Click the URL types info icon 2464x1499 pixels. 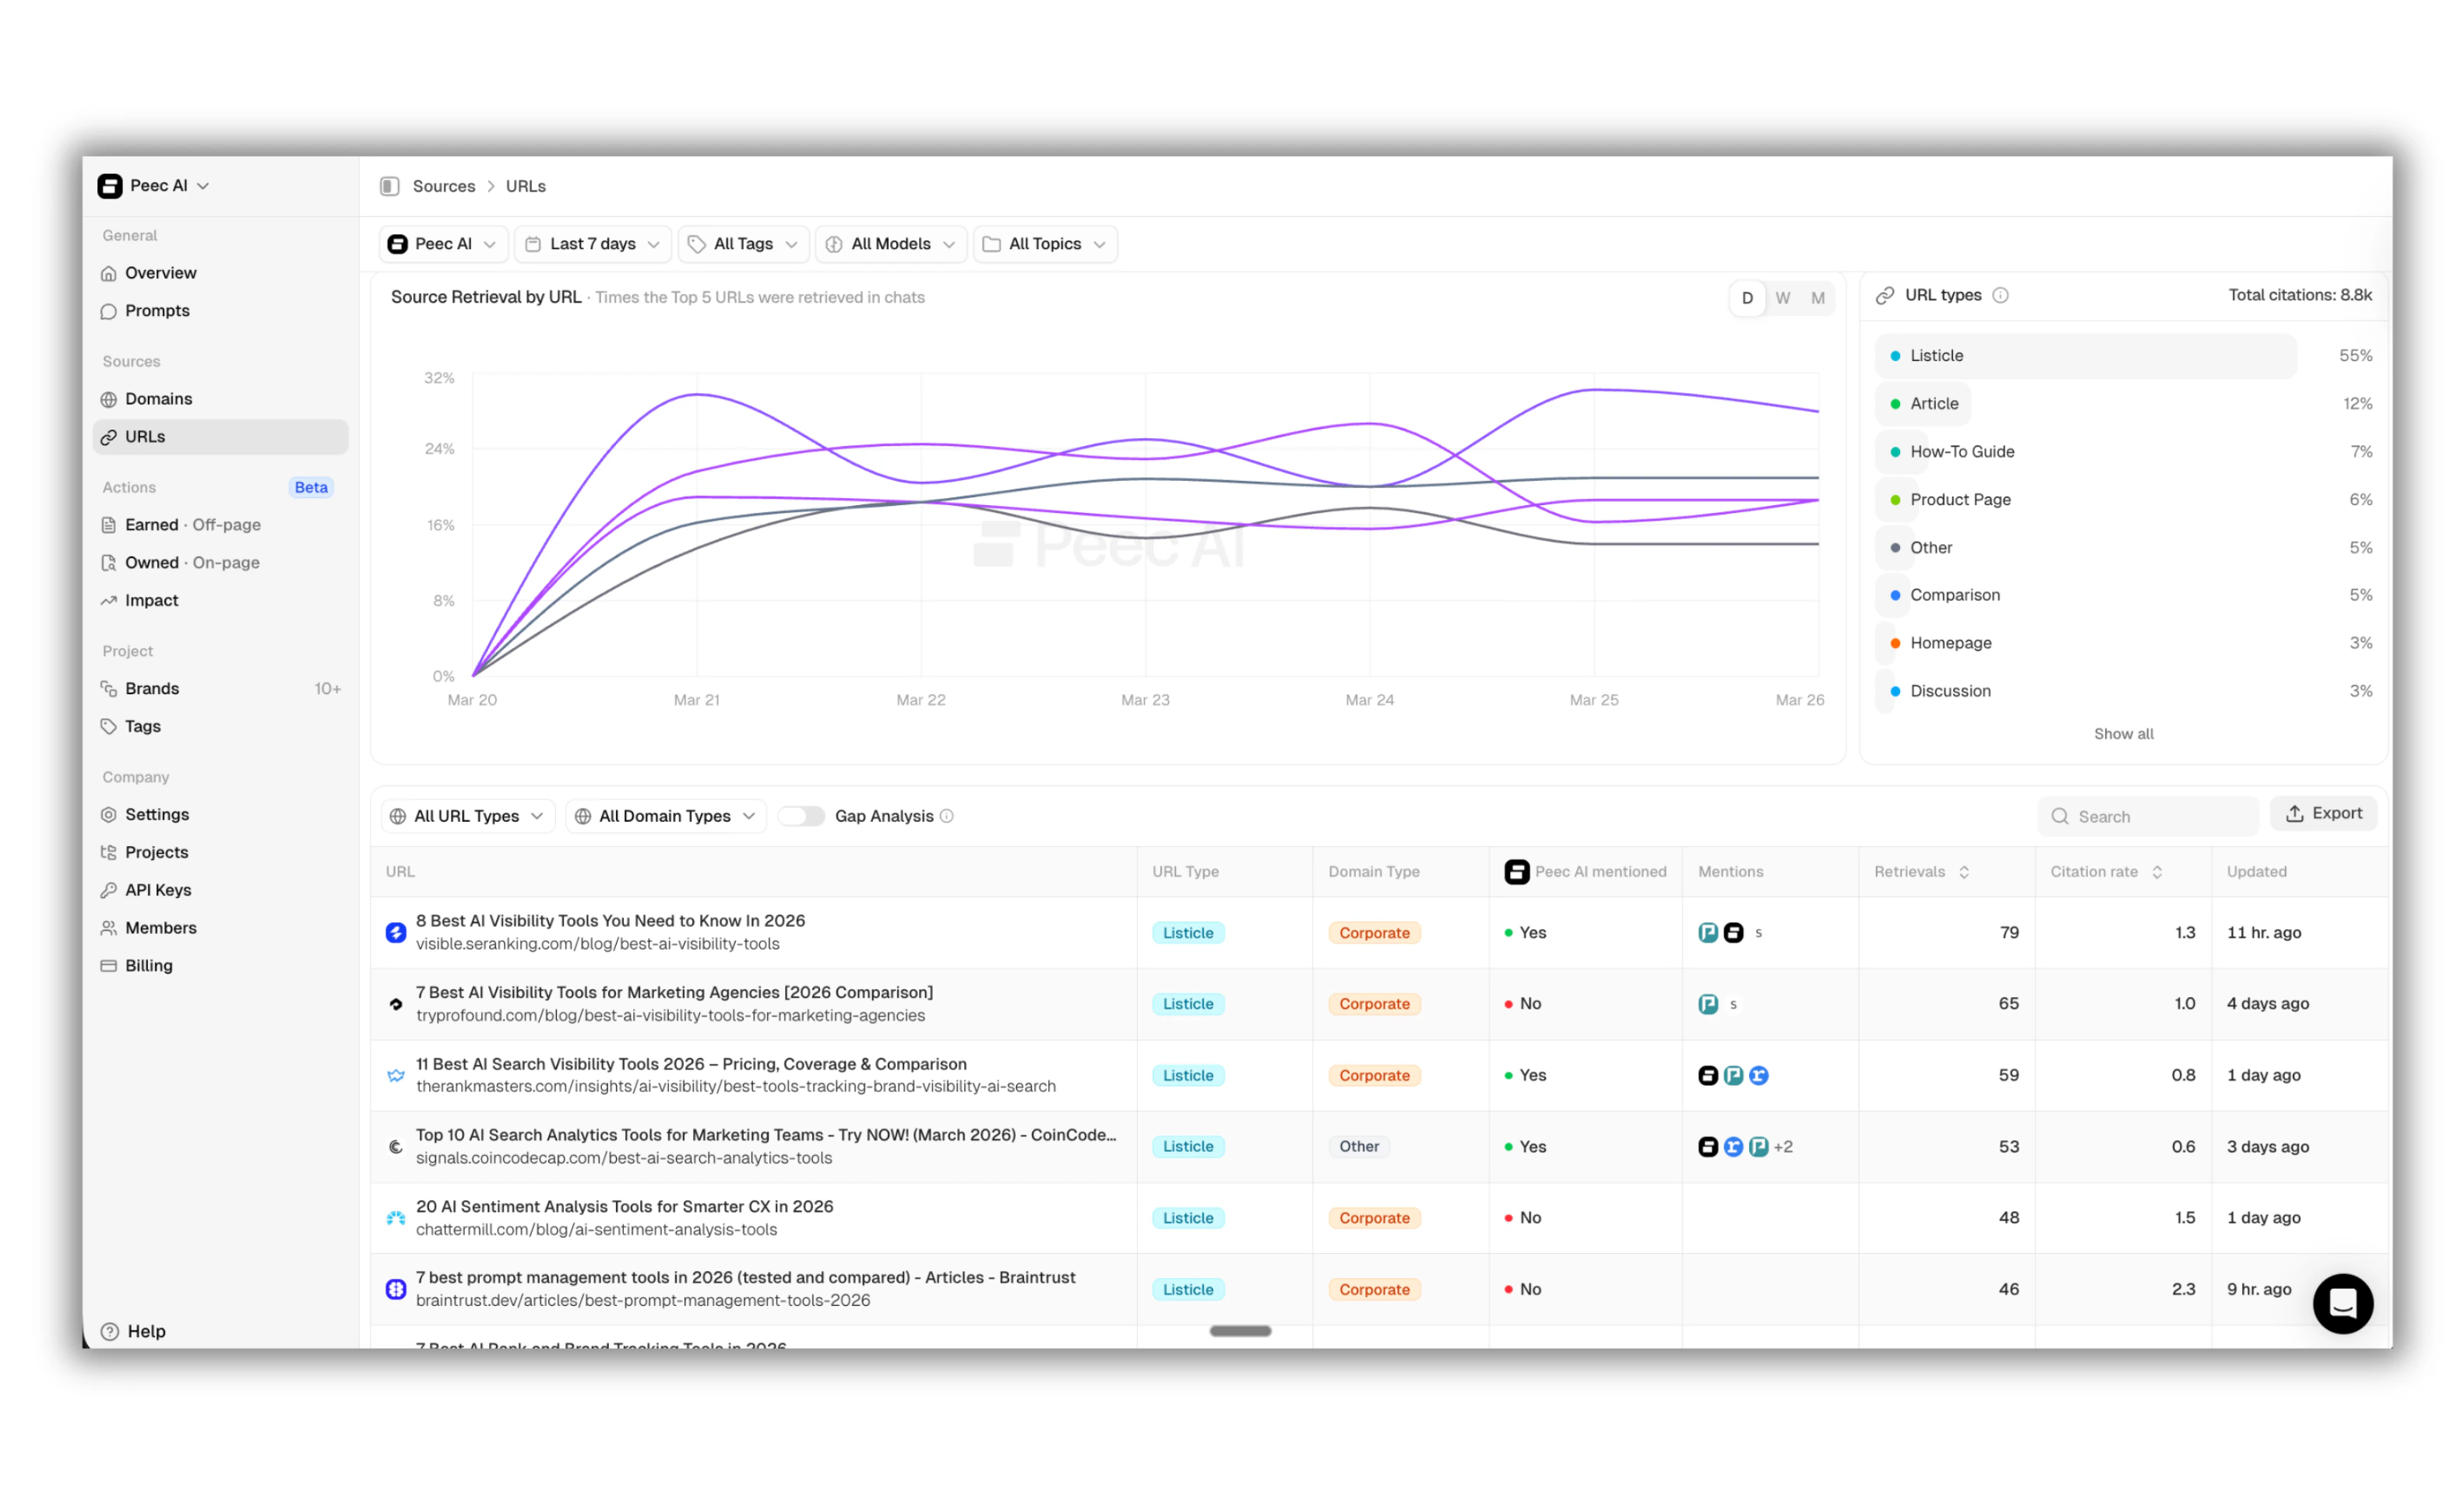2000,295
